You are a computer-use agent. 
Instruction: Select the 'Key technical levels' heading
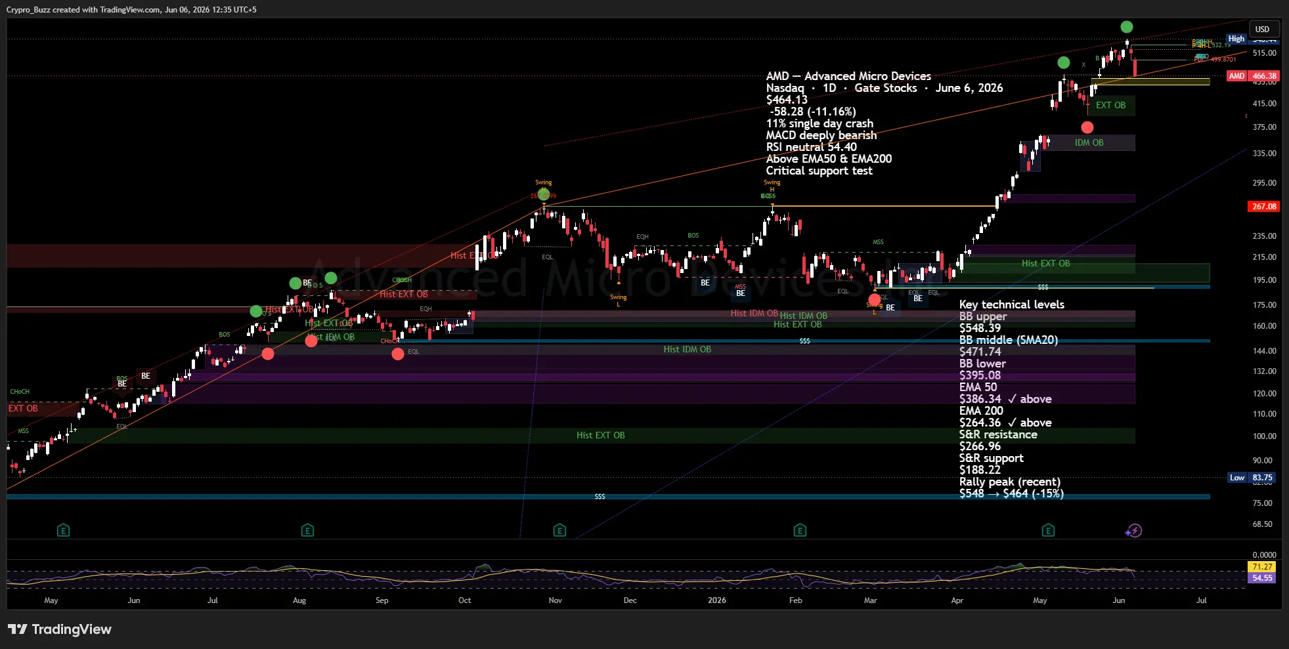pyautogui.click(x=1012, y=304)
